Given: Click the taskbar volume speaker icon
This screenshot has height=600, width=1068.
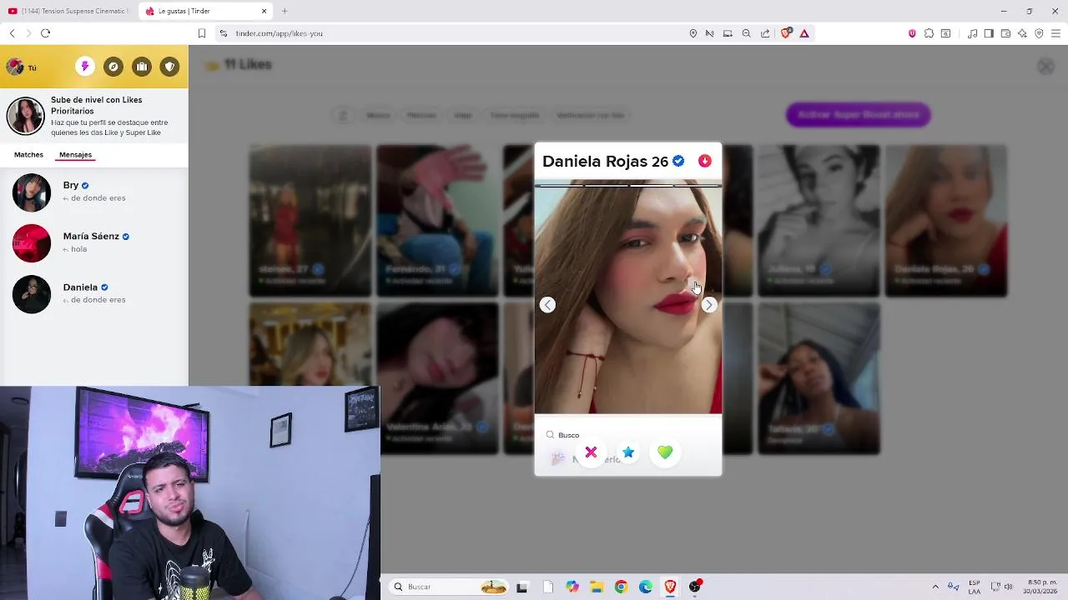Looking at the screenshot, I should (x=1009, y=587).
